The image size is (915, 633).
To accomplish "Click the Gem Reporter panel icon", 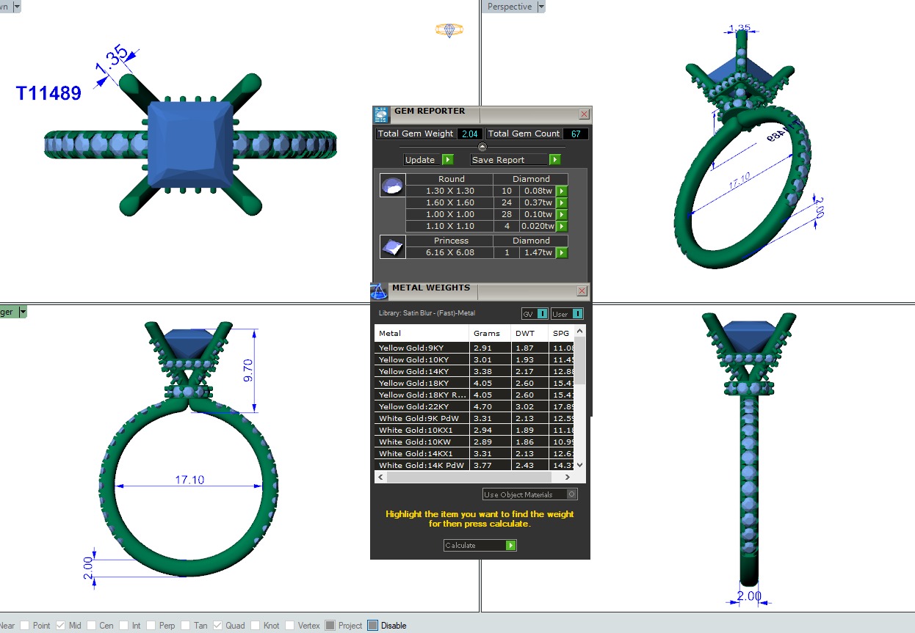I will 380,114.
